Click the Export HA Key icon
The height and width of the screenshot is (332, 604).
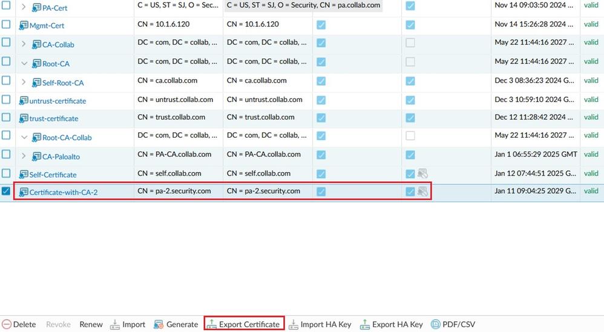pyautogui.click(x=365, y=325)
